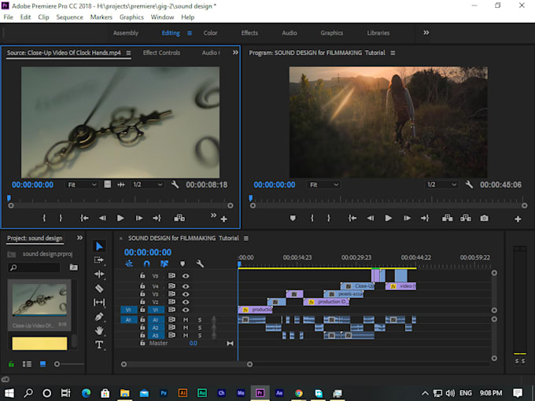
Task: Switch to Audio workspace
Action: (x=290, y=33)
